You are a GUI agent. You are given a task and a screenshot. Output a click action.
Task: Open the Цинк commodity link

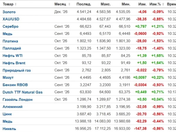pyautogui.click(x=7, y=114)
